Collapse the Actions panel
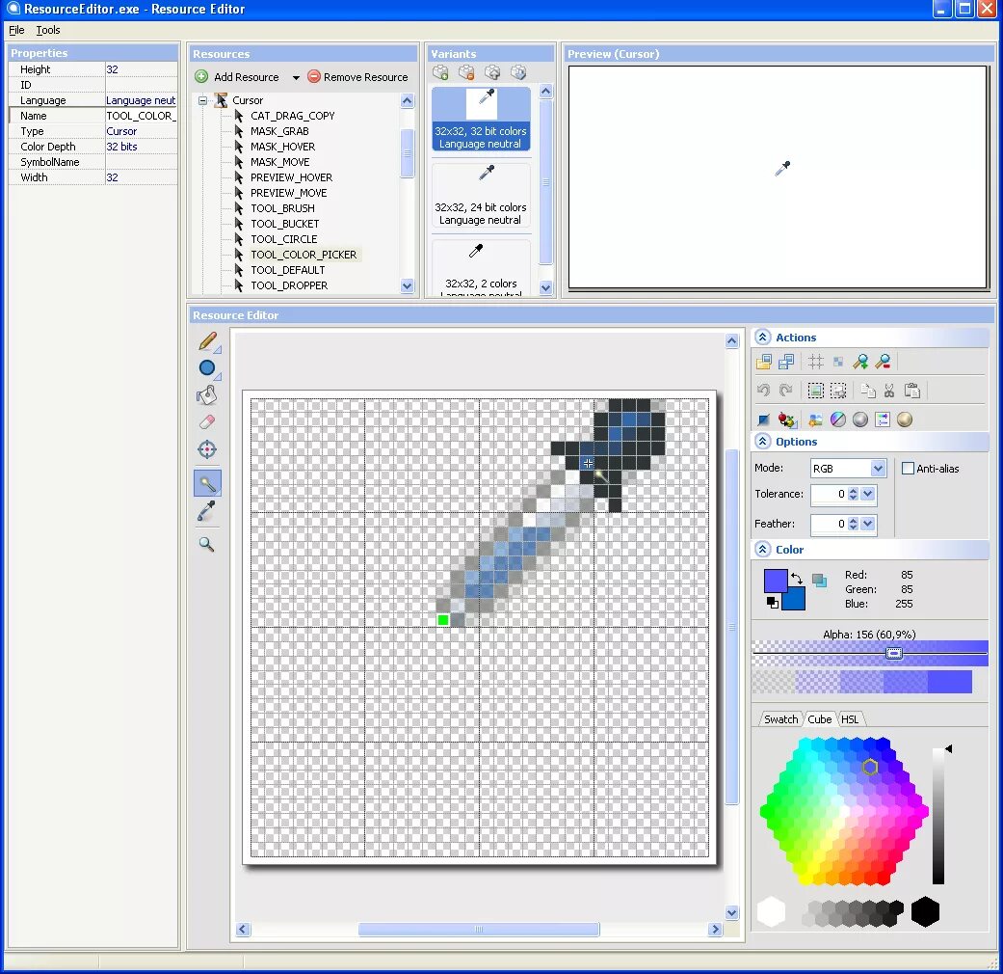Image resolution: width=1003 pixels, height=974 pixels. [x=761, y=337]
